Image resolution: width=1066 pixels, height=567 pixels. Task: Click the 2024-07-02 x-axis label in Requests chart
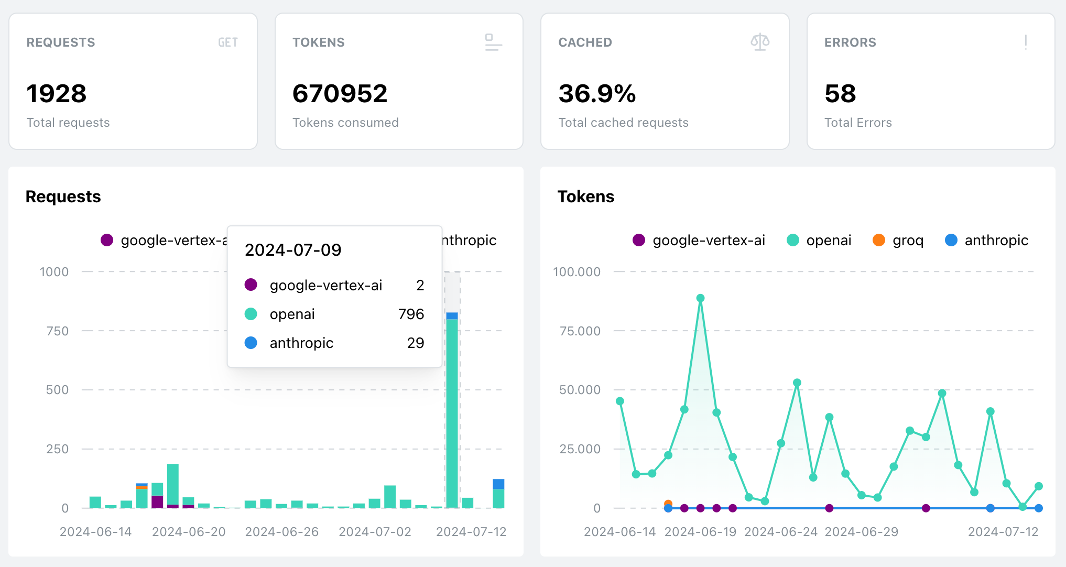[x=375, y=532]
